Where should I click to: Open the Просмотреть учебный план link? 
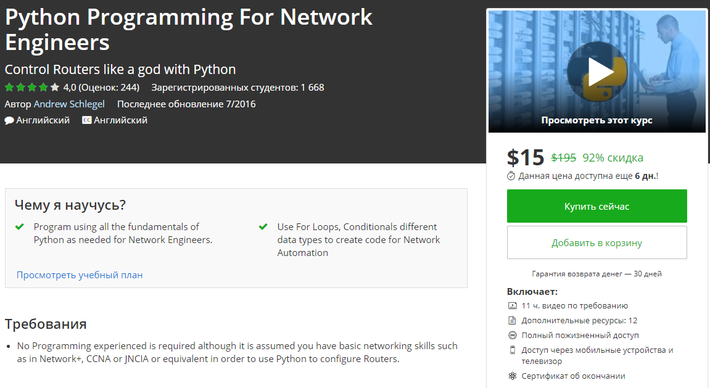pyautogui.click(x=80, y=275)
